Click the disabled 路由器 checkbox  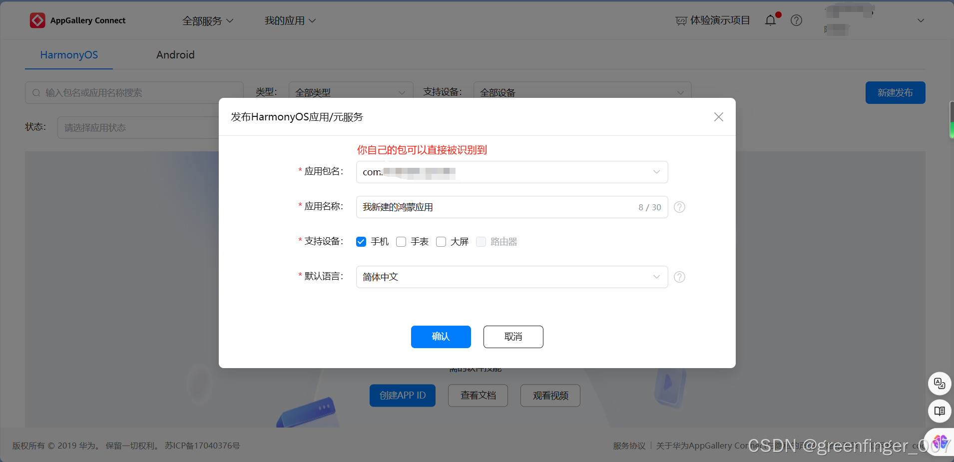point(481,242)
